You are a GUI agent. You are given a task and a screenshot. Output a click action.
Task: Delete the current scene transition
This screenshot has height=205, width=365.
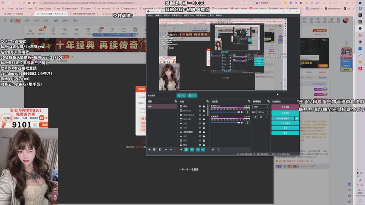coord(261,117)
